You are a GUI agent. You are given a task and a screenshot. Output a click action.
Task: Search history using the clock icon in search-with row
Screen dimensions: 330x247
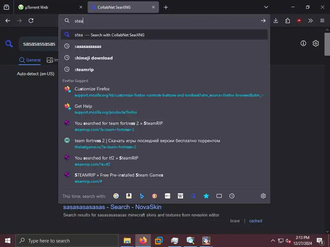[232, 196]
